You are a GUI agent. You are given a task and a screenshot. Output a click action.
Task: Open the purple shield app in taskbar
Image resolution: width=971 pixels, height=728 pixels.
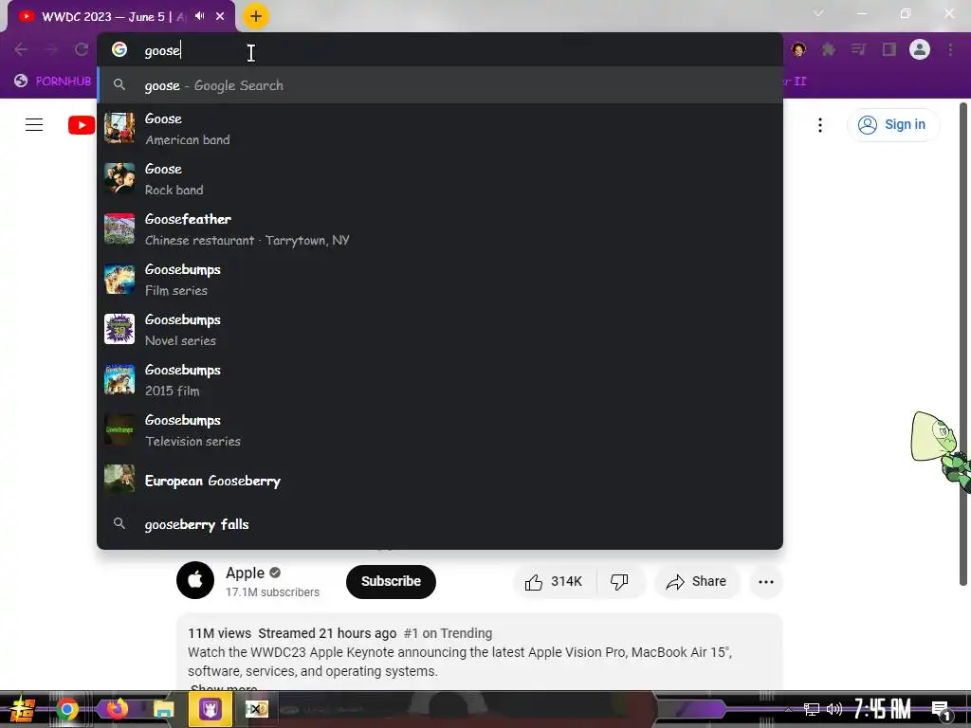click(x=210, y=709)
